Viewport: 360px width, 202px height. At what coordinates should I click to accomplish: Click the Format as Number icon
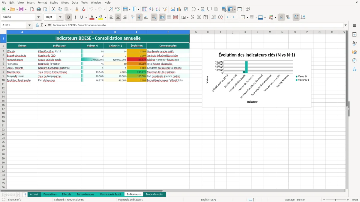(x=199, y=17)
